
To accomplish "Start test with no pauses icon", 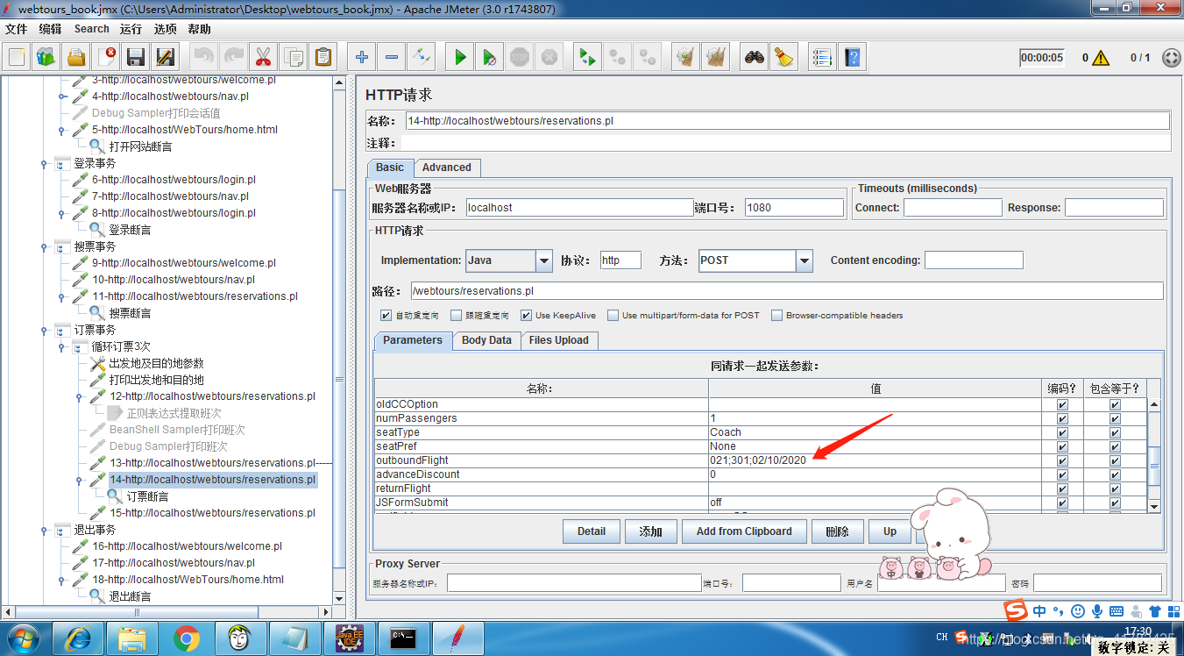I will click(x=490, y=58).
